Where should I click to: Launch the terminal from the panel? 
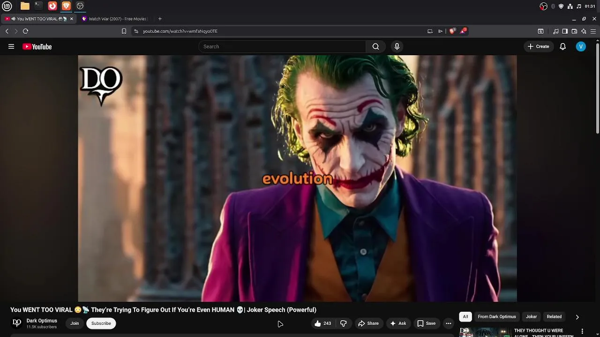tap(38, 6)
